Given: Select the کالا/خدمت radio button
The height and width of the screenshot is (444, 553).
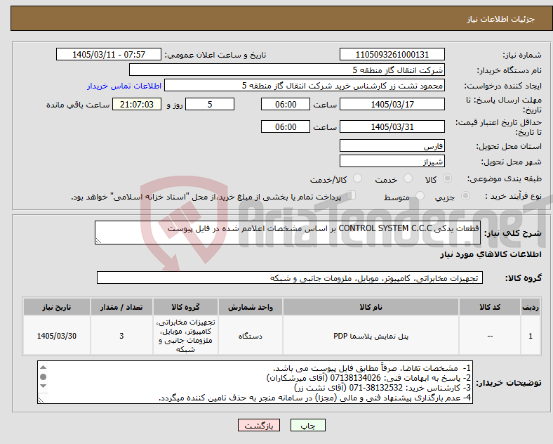Looking at the screenshot, I should pyautogui.click(x=358, y=178).
